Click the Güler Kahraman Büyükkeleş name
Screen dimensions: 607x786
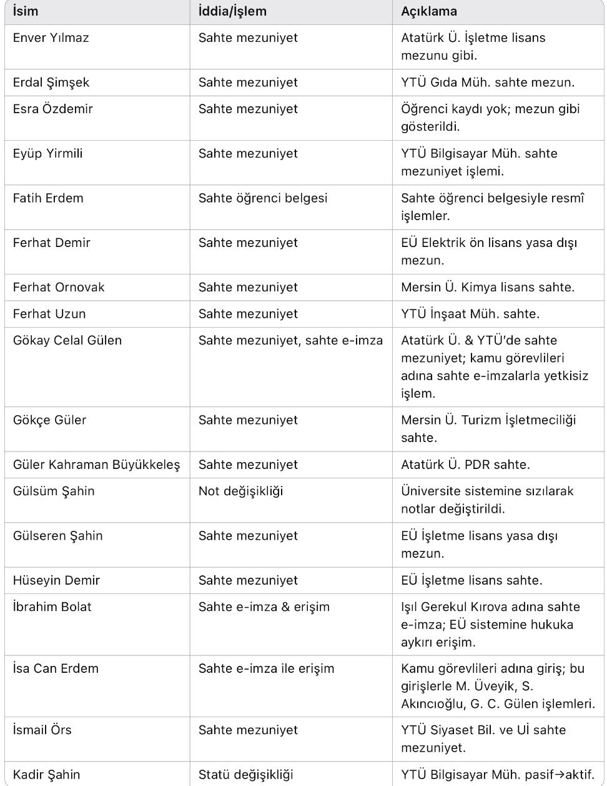(x=96, y=465)
